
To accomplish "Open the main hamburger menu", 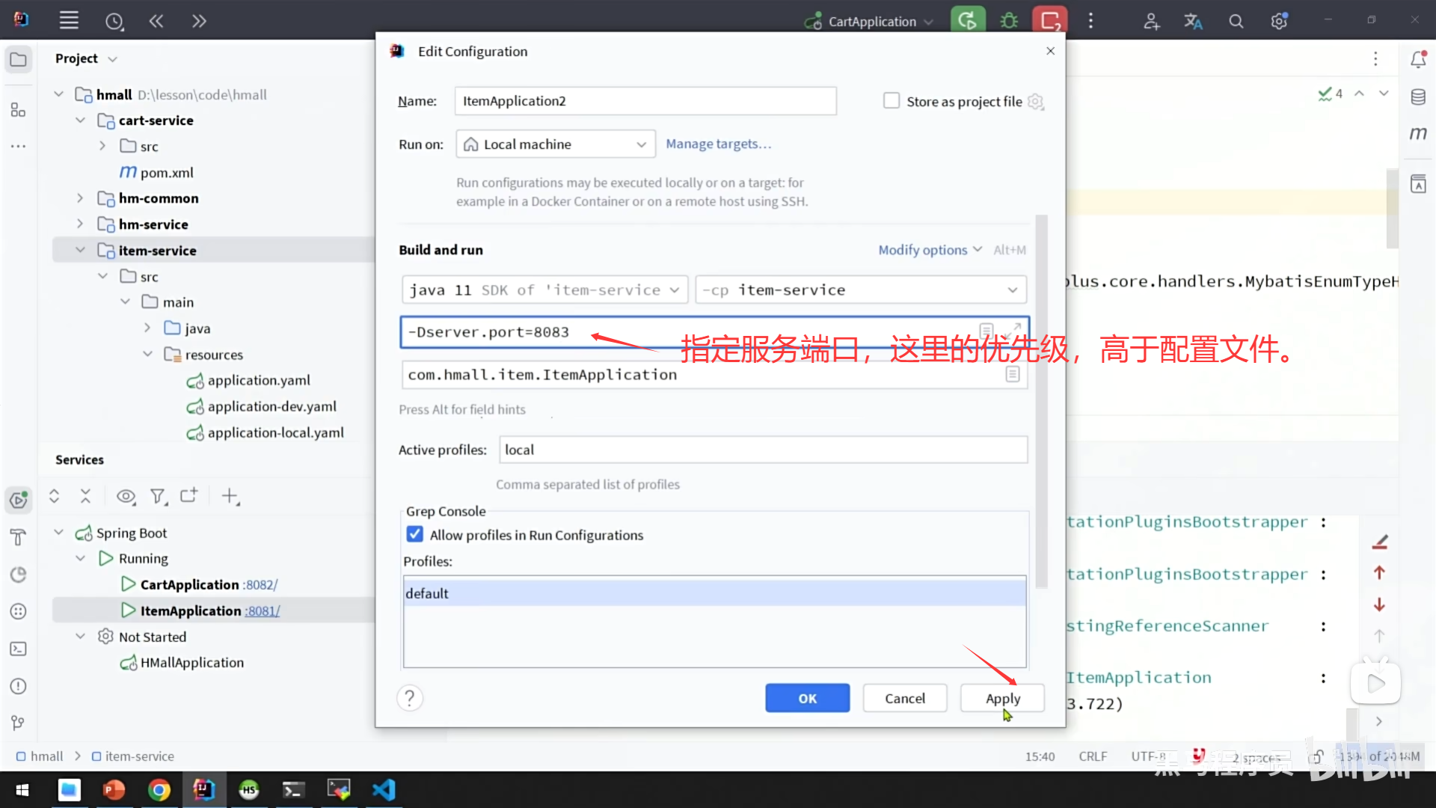I will tap(69, 21).
